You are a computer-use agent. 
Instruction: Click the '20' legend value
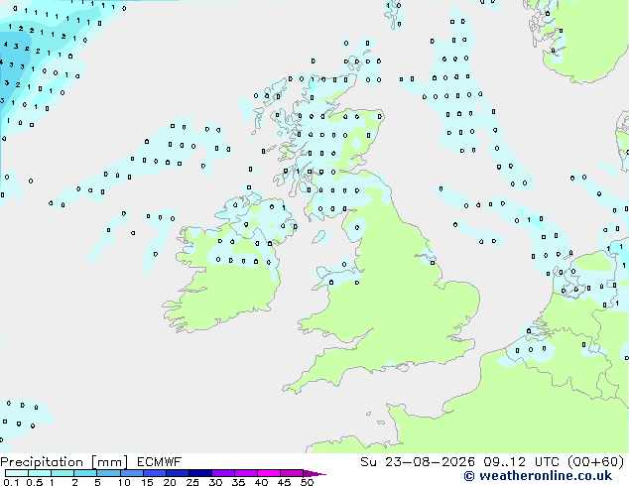pyautogui.click(x=170, y=482)
